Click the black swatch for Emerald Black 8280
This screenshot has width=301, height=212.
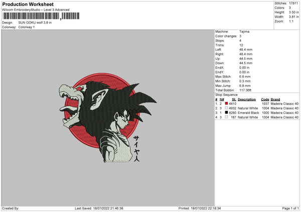point(226,112)
